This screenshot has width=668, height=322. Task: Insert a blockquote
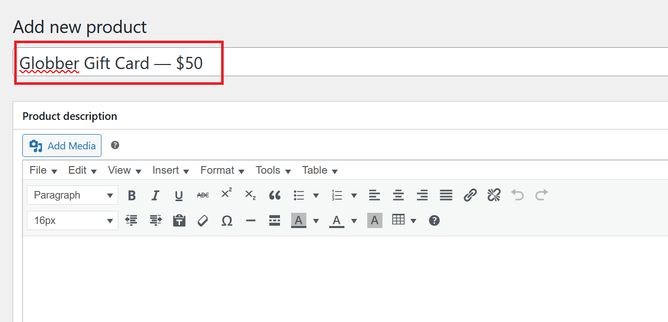tap(274, 195)
